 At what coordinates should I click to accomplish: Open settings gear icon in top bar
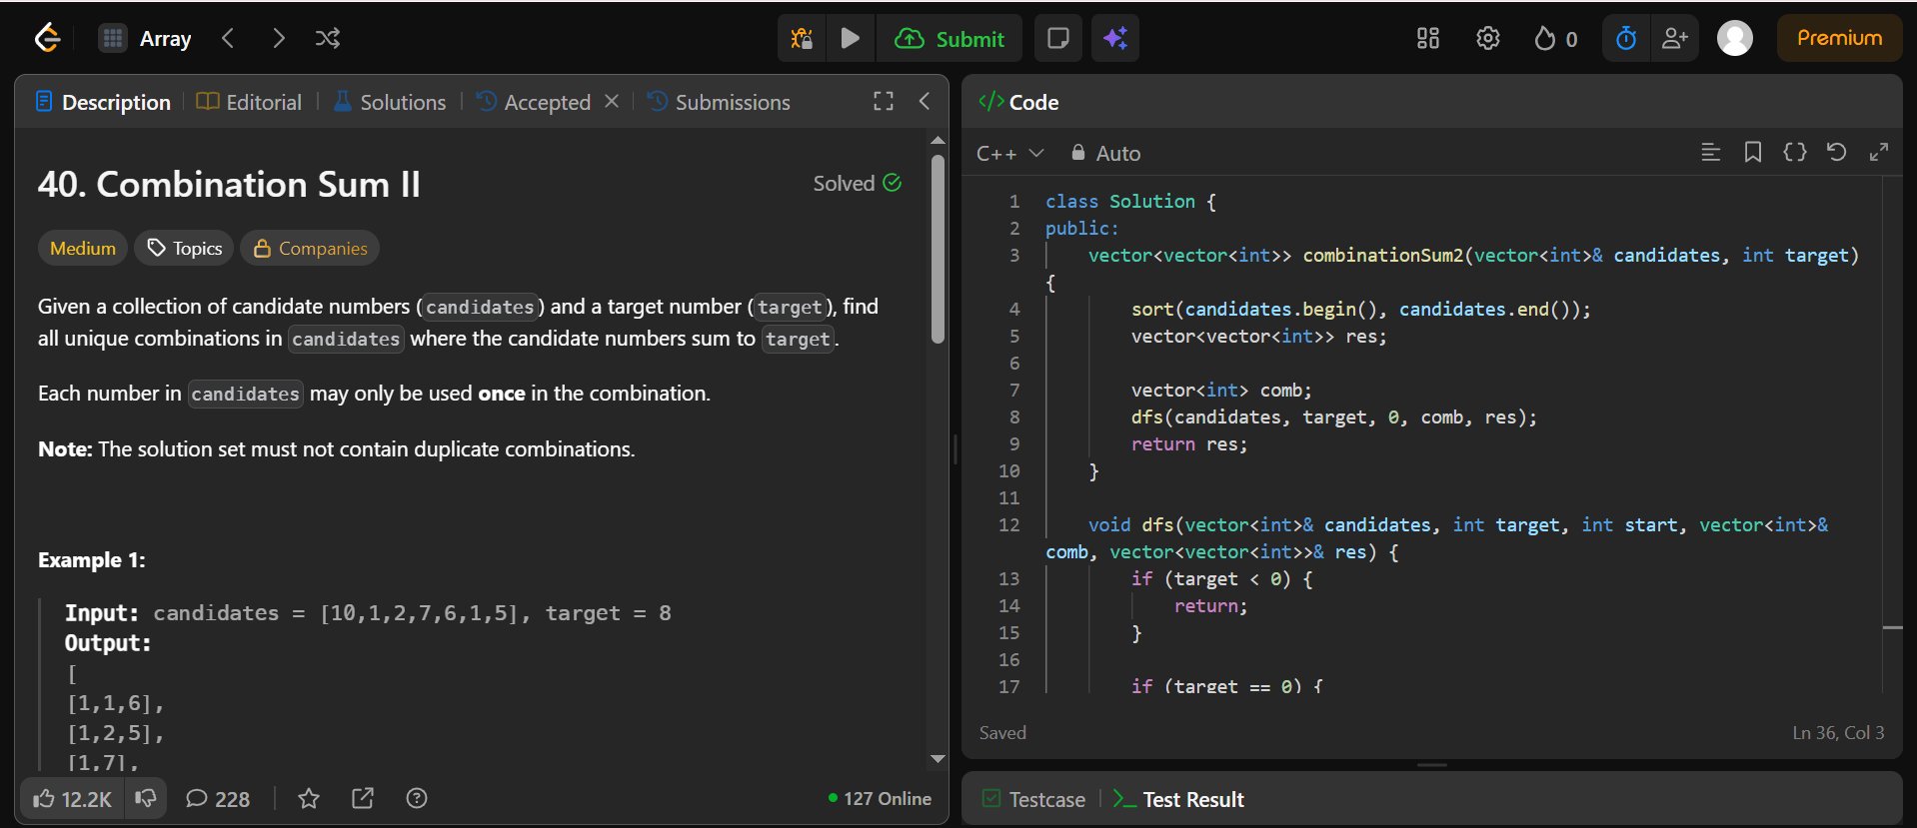pos(1487,39)
